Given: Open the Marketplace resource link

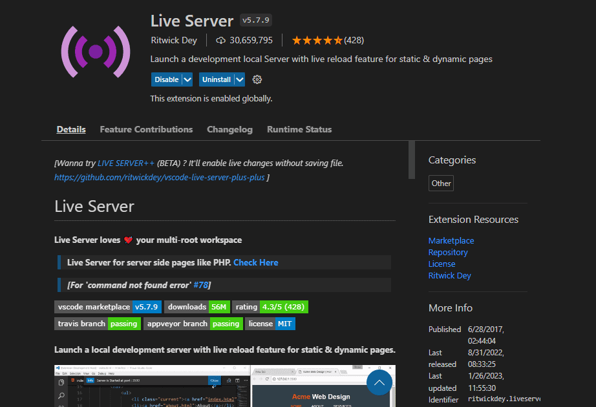Looking at the screenshot, I should (451, 240).
